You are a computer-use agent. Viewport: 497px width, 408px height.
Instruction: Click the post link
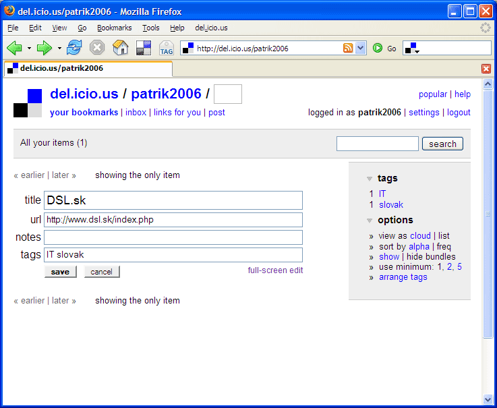coord(216,112)
